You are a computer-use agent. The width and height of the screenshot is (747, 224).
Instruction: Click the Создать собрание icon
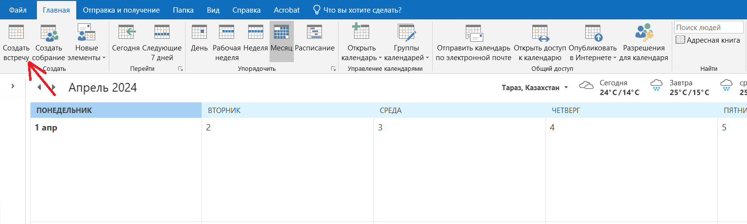[49, 33]
